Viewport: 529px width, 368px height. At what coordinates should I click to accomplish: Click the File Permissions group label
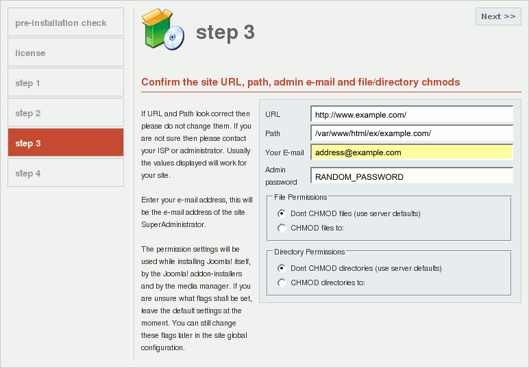301,197
